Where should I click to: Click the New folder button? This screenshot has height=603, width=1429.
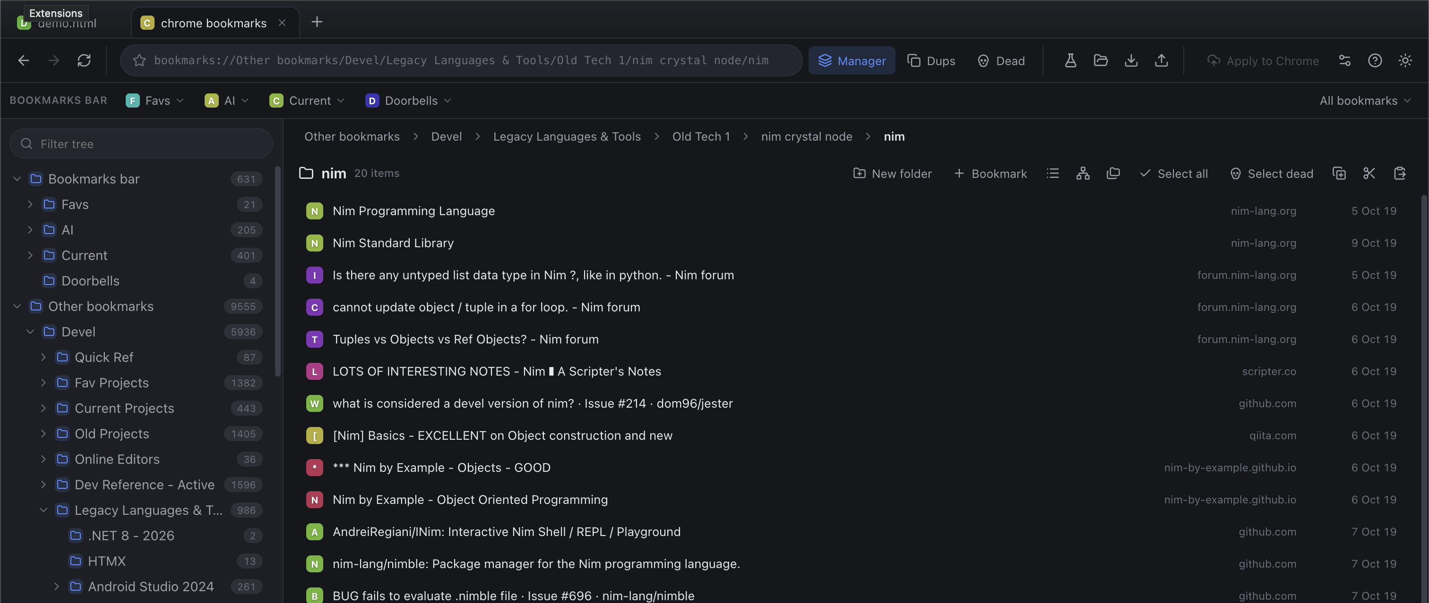point(892,173)
